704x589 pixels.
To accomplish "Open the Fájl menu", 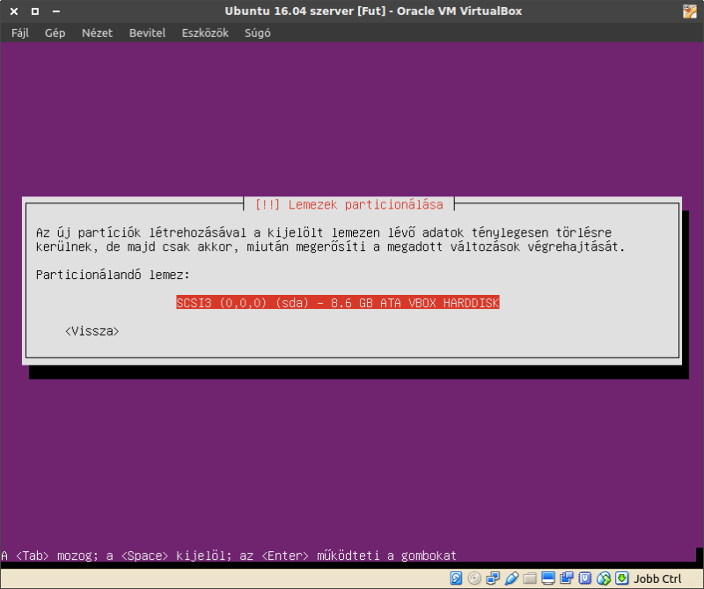I will pyautogui.click(x=20, y=33).
